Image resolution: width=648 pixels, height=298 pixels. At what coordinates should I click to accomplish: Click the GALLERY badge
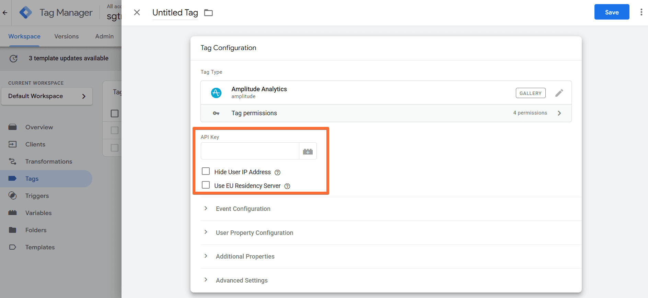(530, 93)
